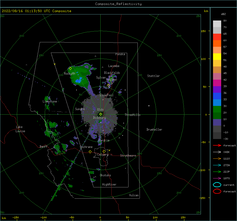Click the Blackfalds city label

click(x=112, y=73)
